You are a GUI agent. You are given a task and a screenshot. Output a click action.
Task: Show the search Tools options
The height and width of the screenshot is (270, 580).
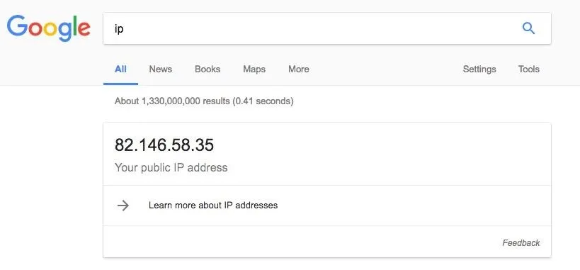point(528,69)
